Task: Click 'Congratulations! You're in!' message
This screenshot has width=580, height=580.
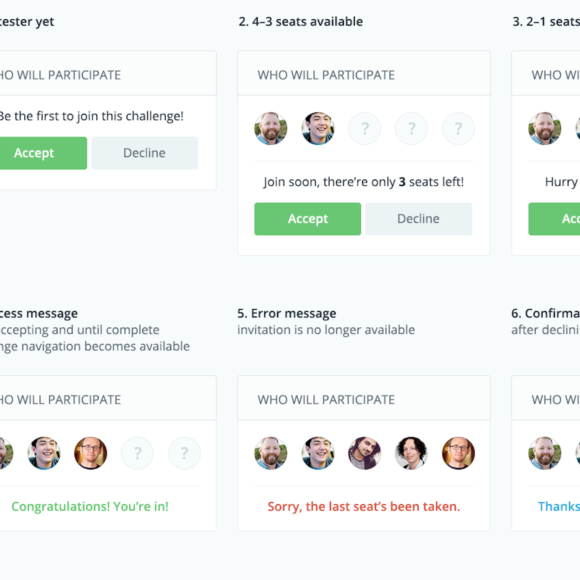Action: click(x=90, y=506)
